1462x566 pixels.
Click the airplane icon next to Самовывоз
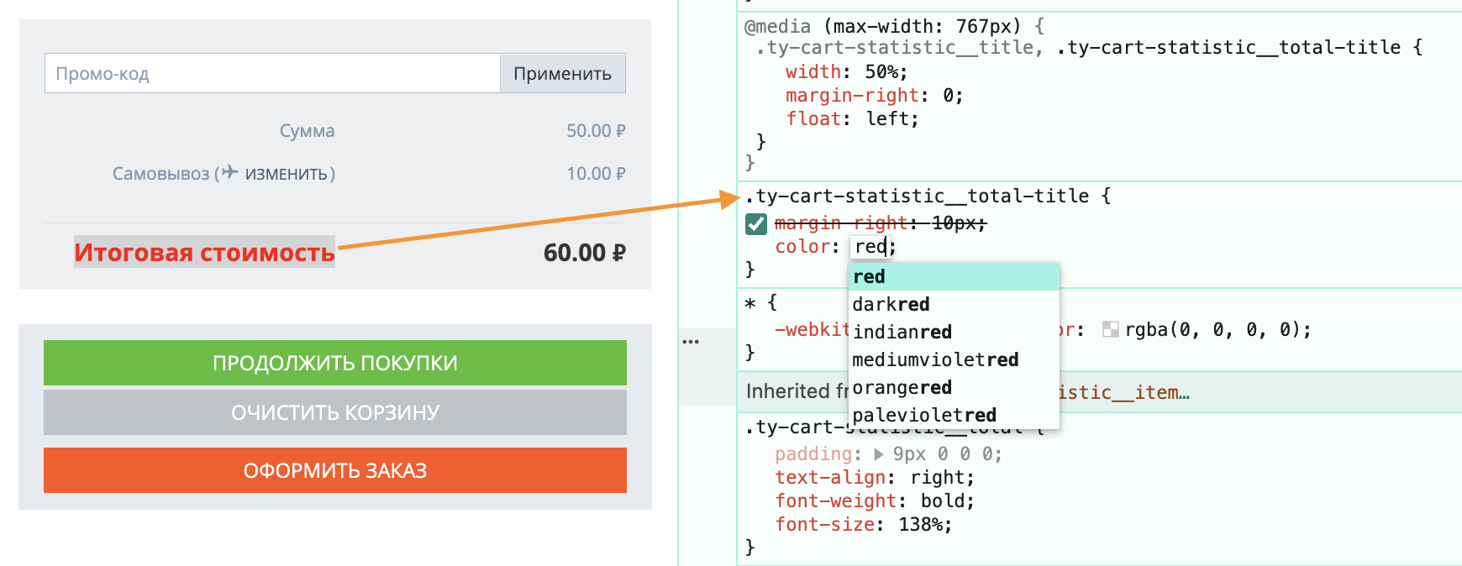[x=230, y=173]
